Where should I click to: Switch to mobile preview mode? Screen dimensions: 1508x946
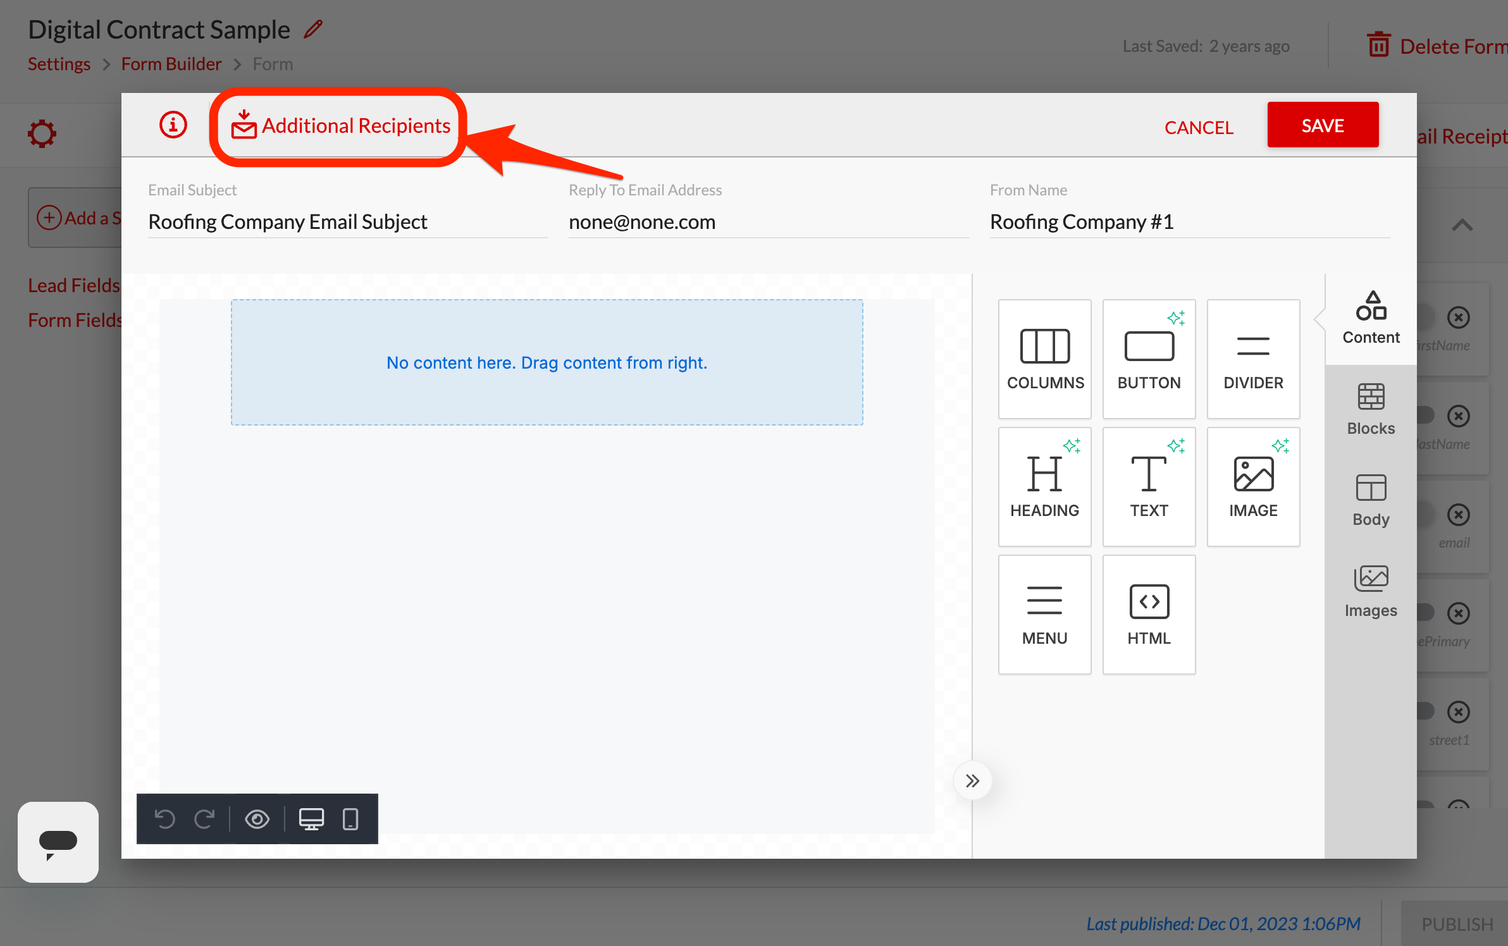pyautogui.click(x=350, y=819)
